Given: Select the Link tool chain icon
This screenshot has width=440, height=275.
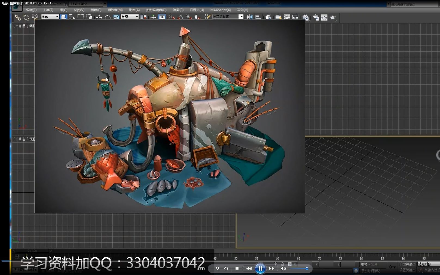Looking at the screenshot, I should click(x=18, y=17).
